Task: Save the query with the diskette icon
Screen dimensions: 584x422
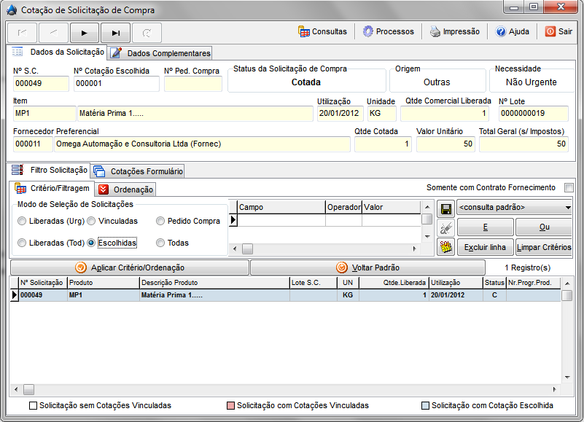Action: 445,208
